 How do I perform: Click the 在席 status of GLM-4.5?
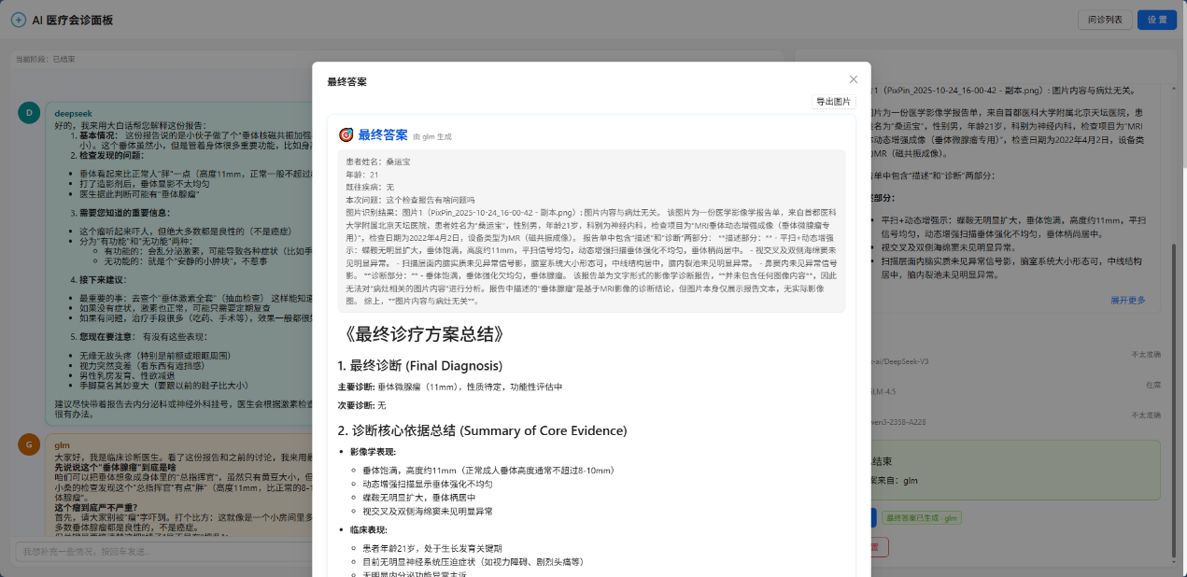coord(1152,384)
